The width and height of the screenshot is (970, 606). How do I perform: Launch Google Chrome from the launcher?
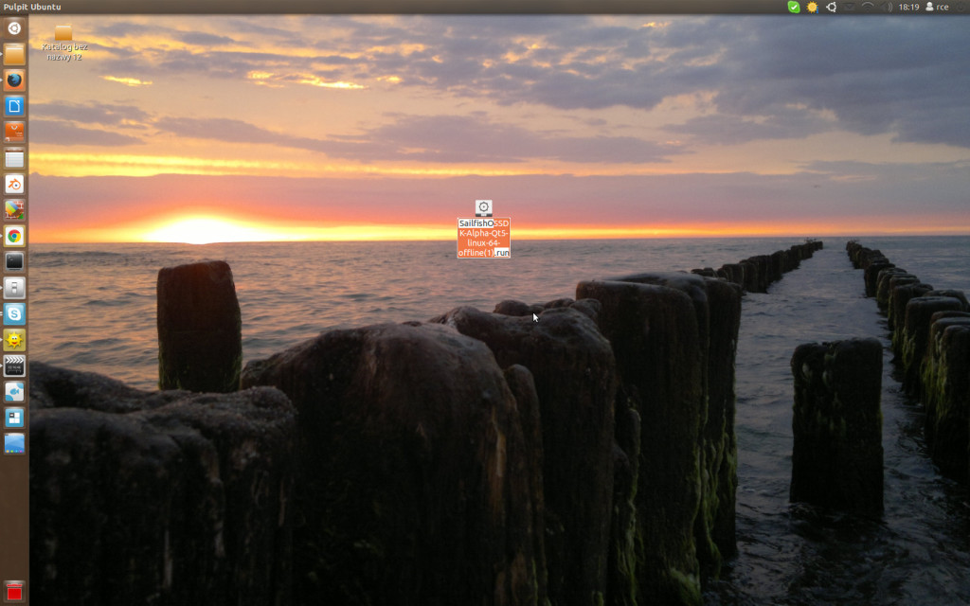(14, 236)
